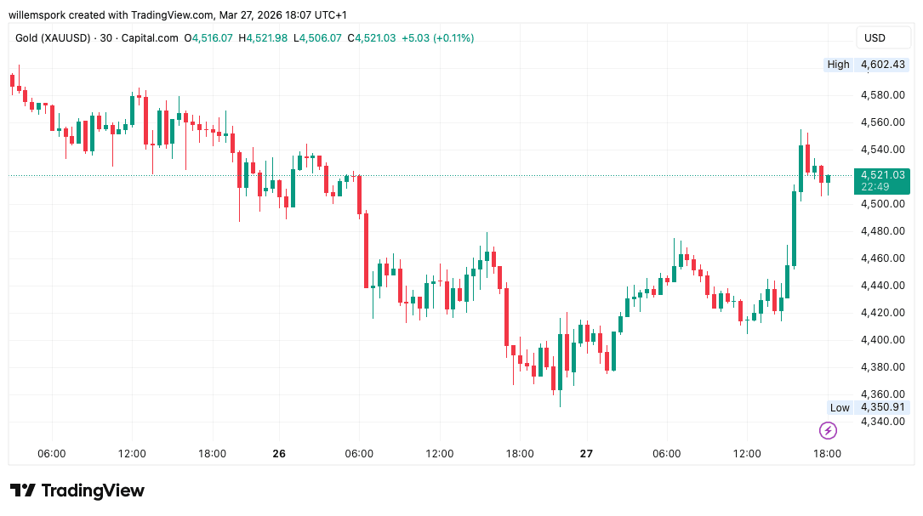Click the low value L4,506.07

(317, 38)
